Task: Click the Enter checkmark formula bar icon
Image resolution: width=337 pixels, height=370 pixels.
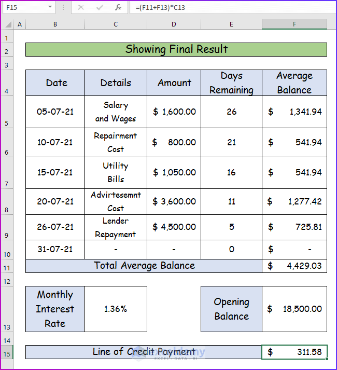Action: (100, 8)
